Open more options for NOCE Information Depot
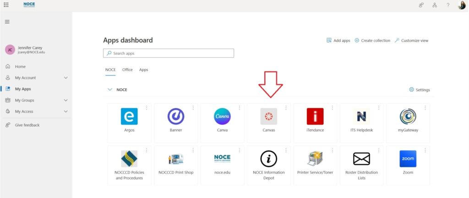 (286, 150)
